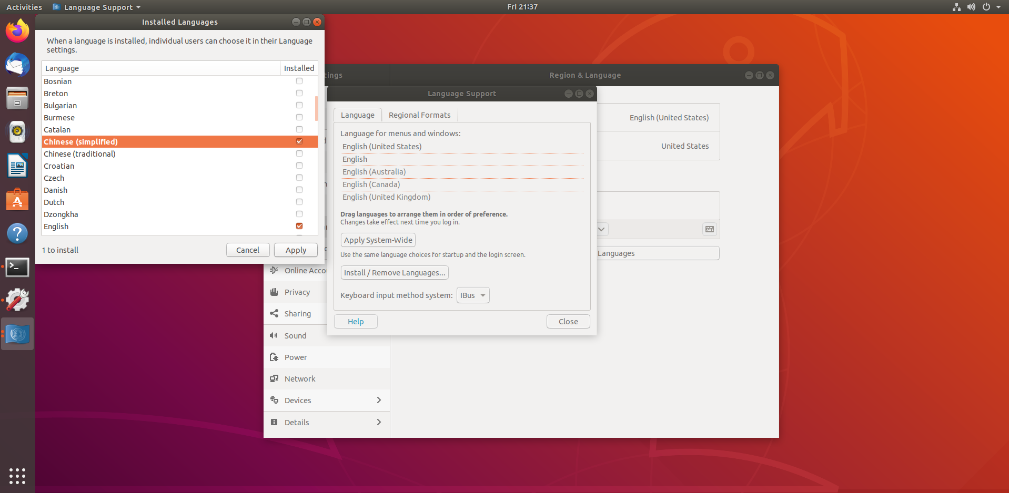Click the wrench-and-screwdriver Settings dock icon

click(x=17, y=300)
